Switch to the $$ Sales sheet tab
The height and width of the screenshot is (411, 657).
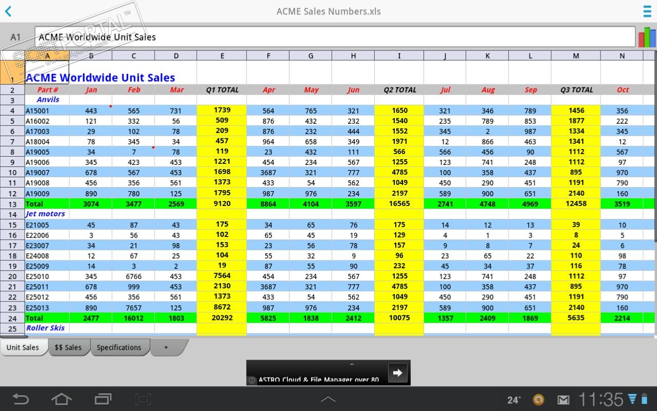[68, 347]
